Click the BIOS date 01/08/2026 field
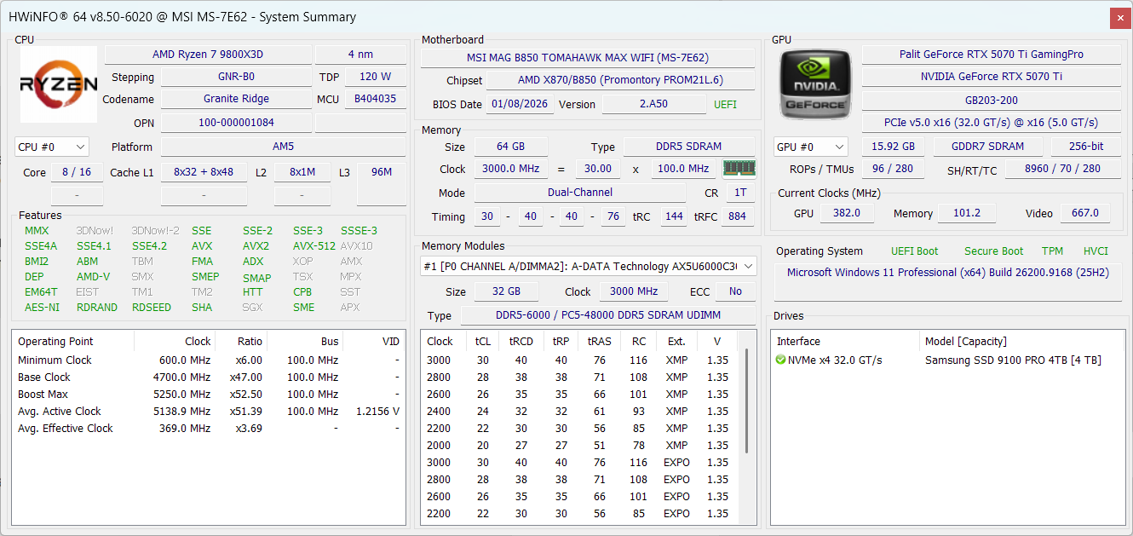Viewport: 1133px width, 536px height. 520,105
